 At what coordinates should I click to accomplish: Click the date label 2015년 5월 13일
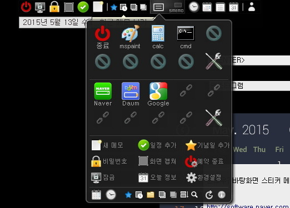55,22
